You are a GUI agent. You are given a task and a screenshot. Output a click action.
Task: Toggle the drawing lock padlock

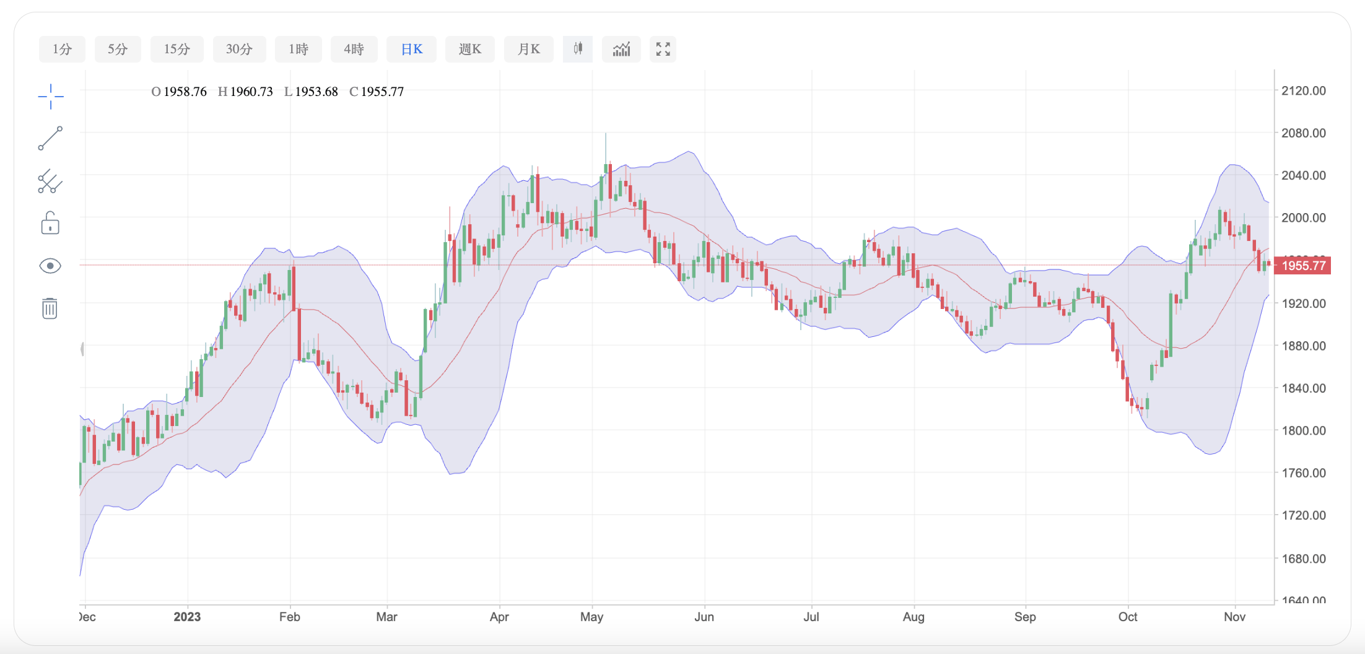(50, 224)
